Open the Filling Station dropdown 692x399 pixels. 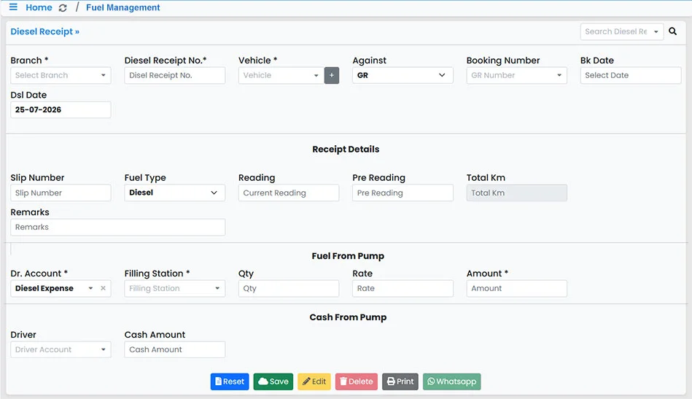174,288
